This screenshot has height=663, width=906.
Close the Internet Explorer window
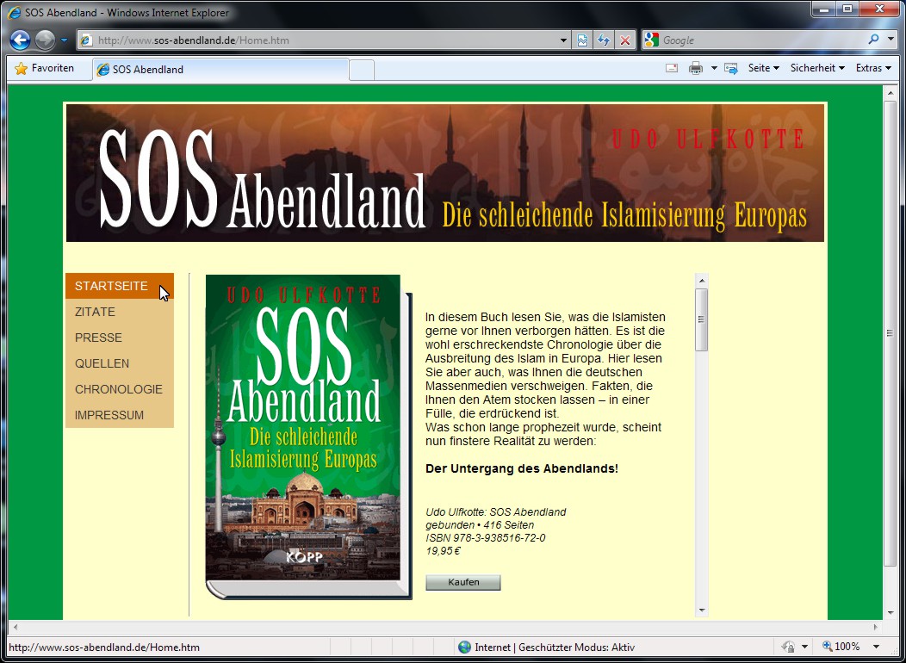[879, 9]
